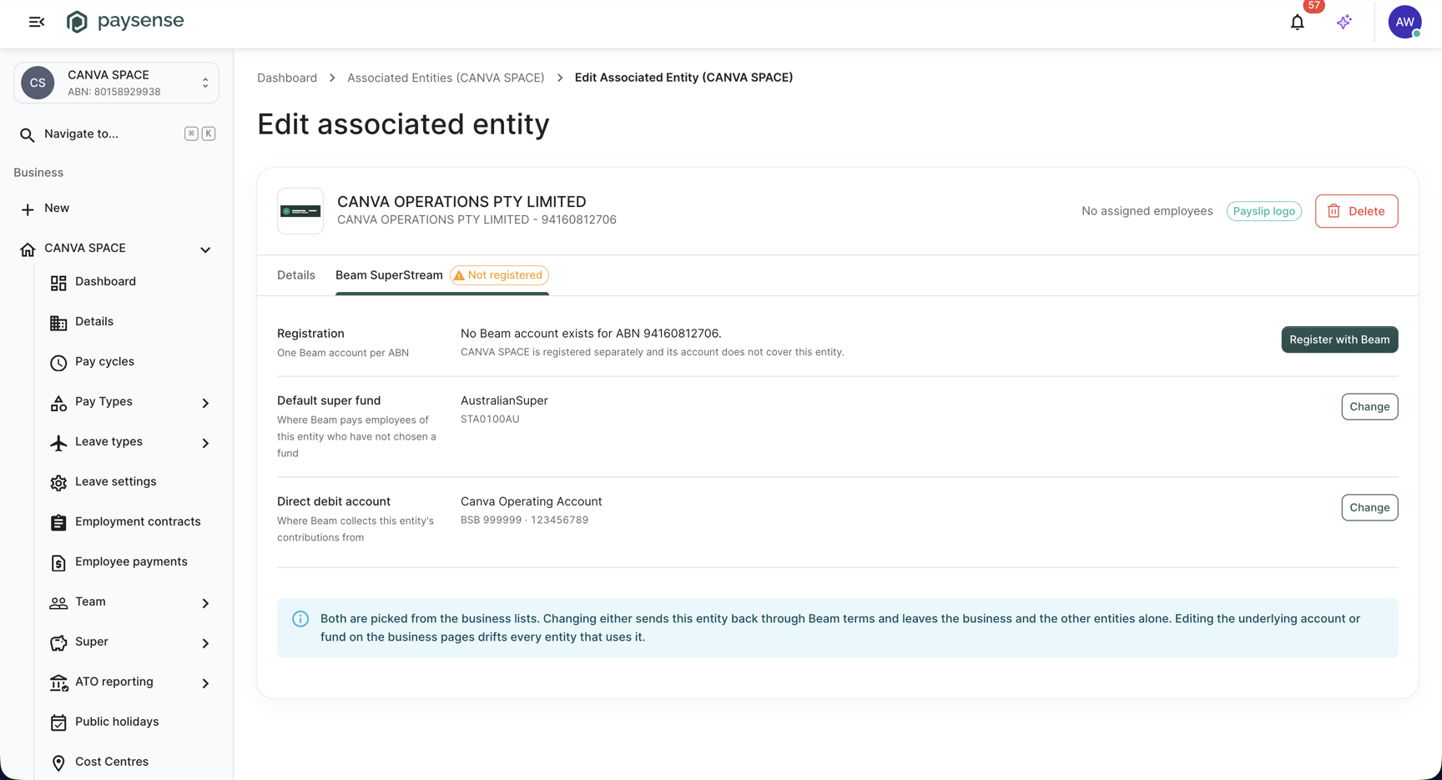This screenshot has height=780, width=1442.
Task: Expand the Leave types submenu chevron
Action: coord(205,443)
